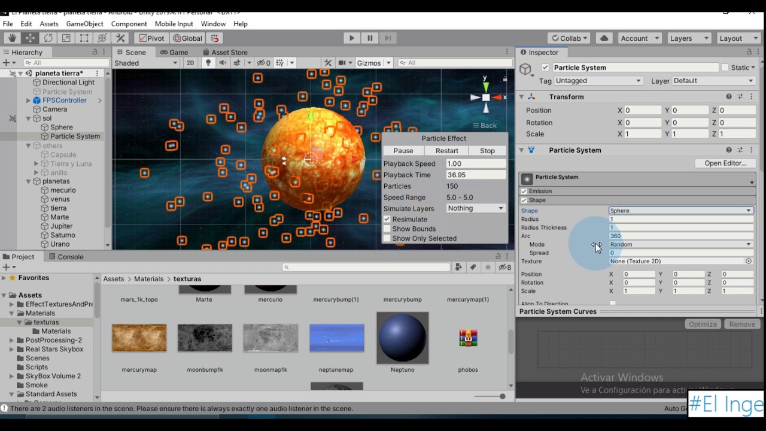Select the Move tool in the toolbar
The width and height of the screenshot is (766, 431).
30,38
